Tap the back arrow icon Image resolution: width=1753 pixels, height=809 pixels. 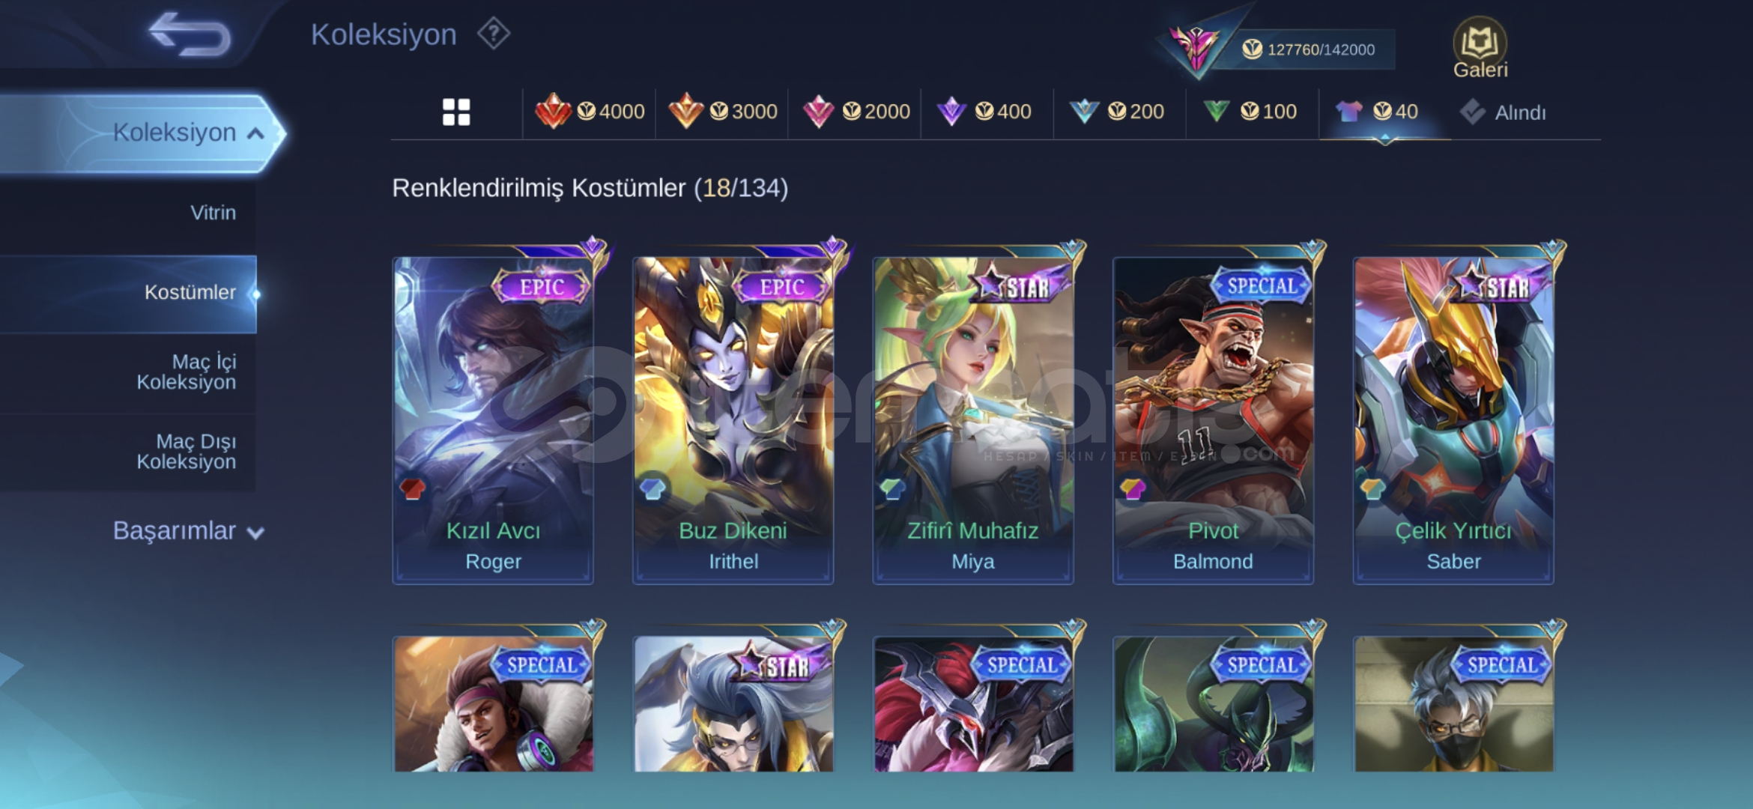pos(190,34)
